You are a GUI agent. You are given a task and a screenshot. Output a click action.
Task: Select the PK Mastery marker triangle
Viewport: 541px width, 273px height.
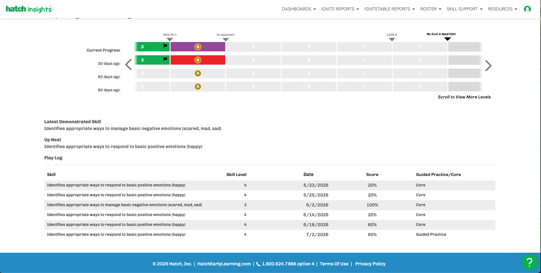pyautogui.click(x=226, y=39)
